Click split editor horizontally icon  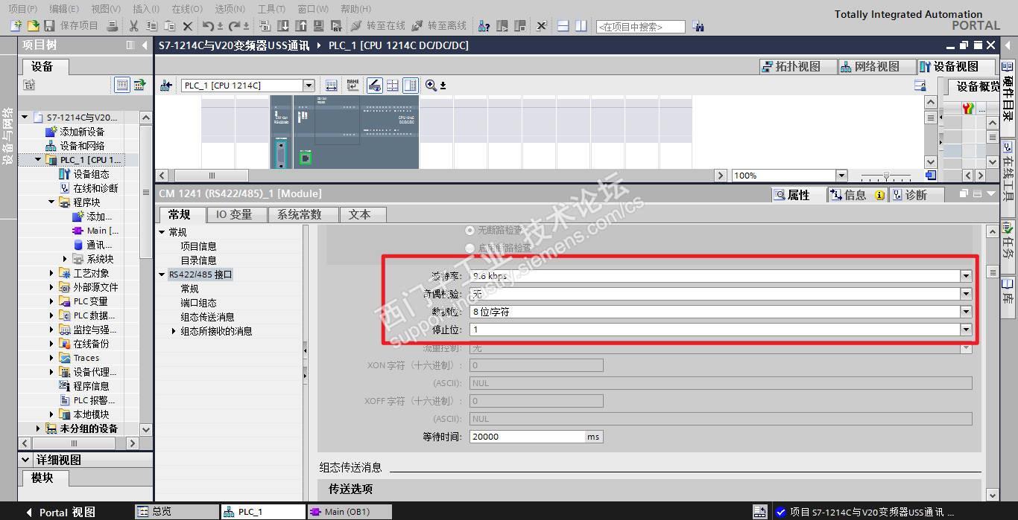(563, 26)
